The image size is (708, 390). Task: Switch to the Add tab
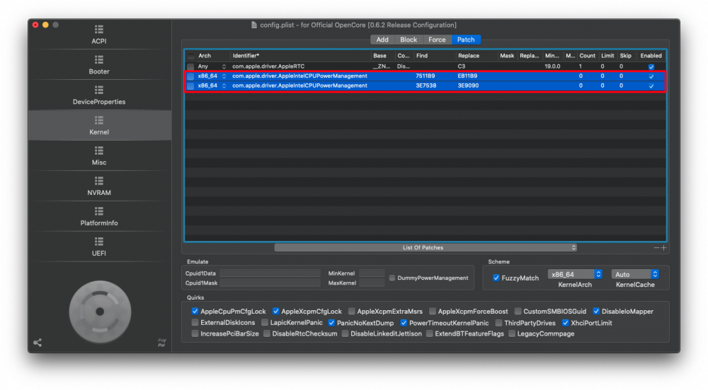pos(382,40)
